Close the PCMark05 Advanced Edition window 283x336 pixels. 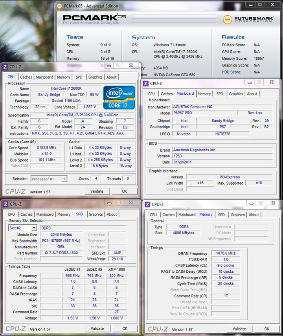272,4
